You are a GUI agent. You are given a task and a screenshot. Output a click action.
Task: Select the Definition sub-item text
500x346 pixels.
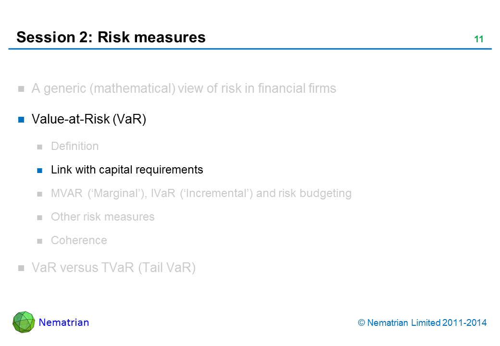[x=75, y=146]
